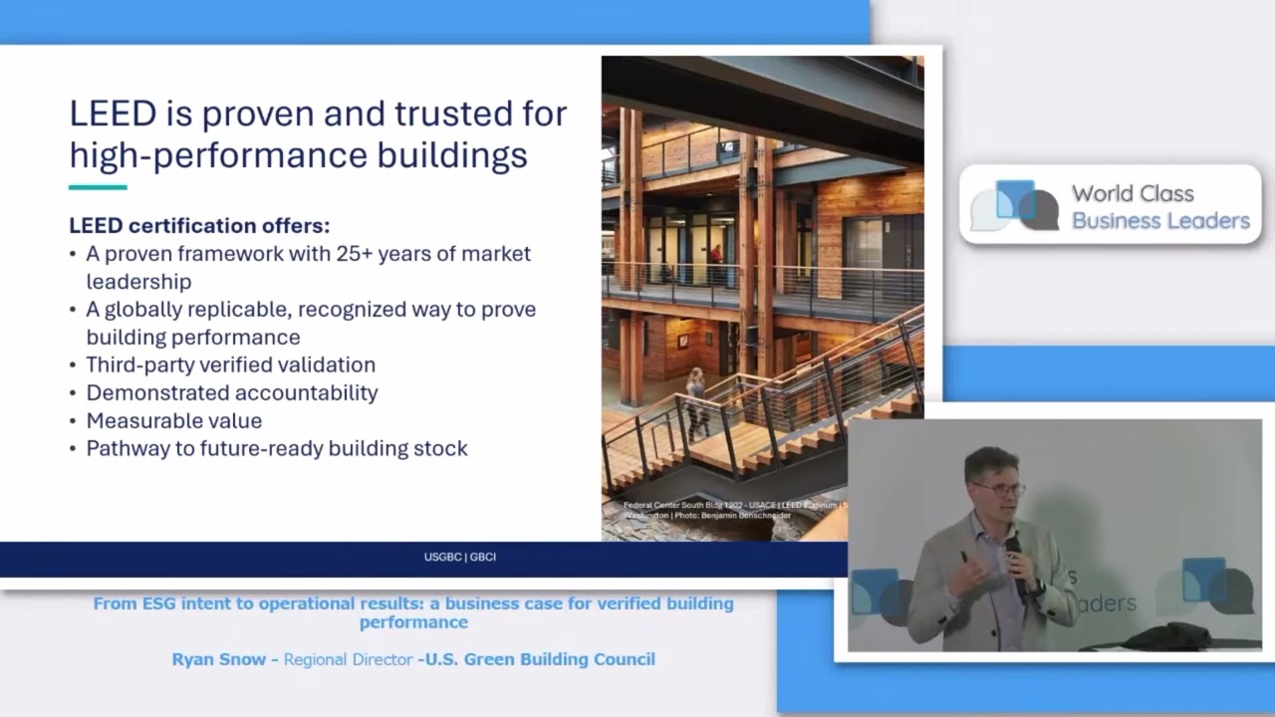This screenshot has width=1275, height=717.
Task: Click the 'From ESG intent to operational results' talk title
Action: tap(413, 612)
